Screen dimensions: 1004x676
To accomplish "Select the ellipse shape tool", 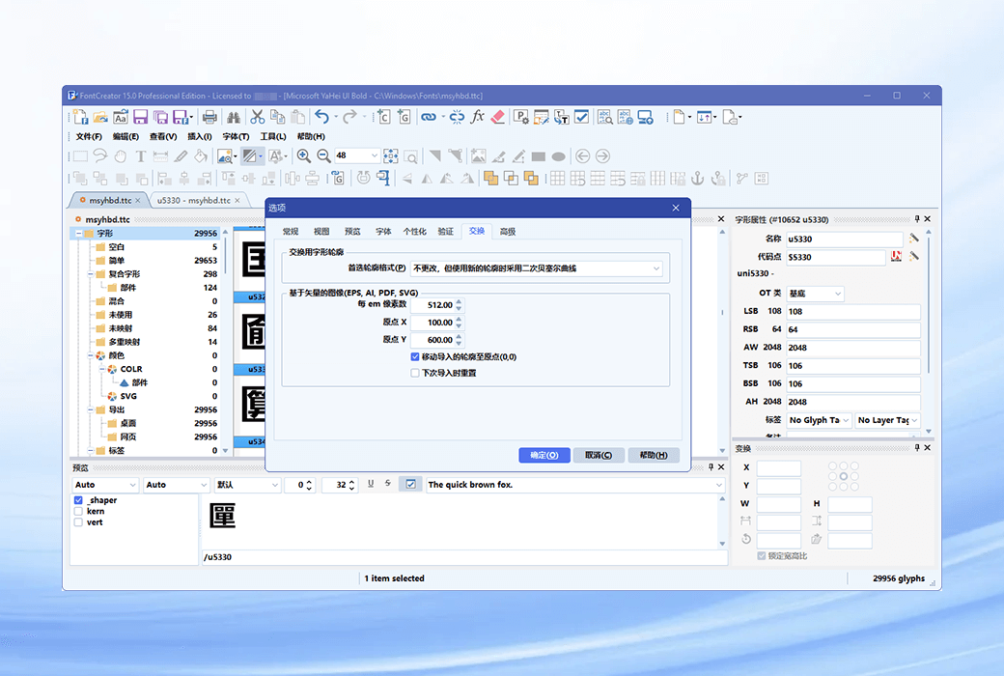I will click(558, 156).
